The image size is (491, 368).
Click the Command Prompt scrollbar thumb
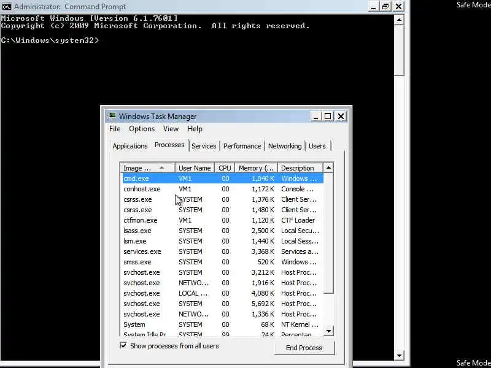tap(399, 50)
